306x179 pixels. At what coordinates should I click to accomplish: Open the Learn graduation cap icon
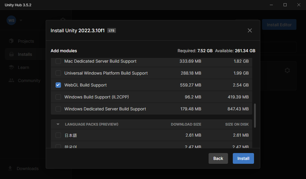click(11, 67)
